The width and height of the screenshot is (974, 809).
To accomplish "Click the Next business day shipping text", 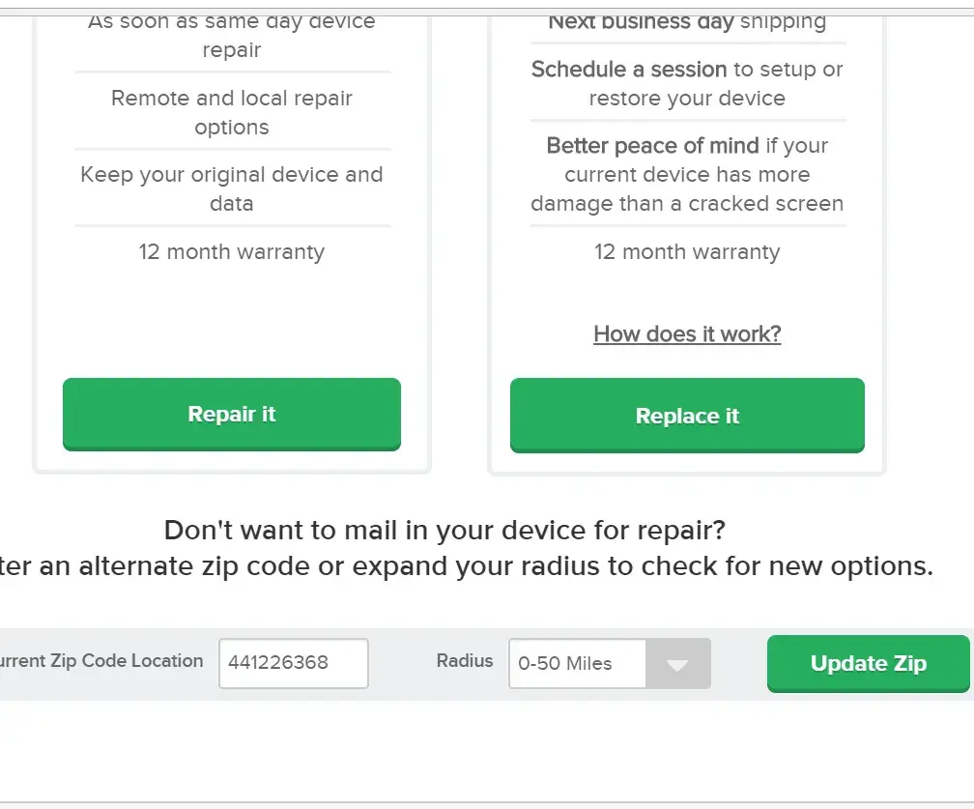I will (687, 21).
